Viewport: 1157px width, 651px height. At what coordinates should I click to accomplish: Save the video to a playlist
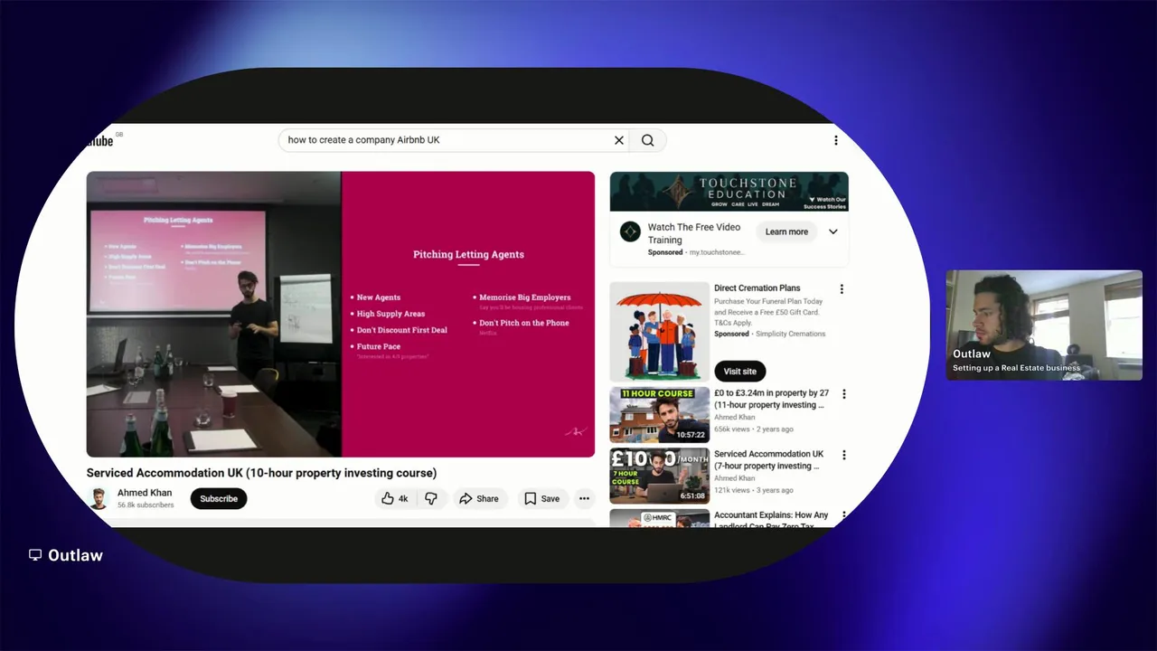coord(542,498)
